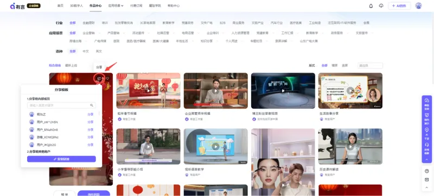Expand the 电商运营 scene dropdown

pos(198,33)
